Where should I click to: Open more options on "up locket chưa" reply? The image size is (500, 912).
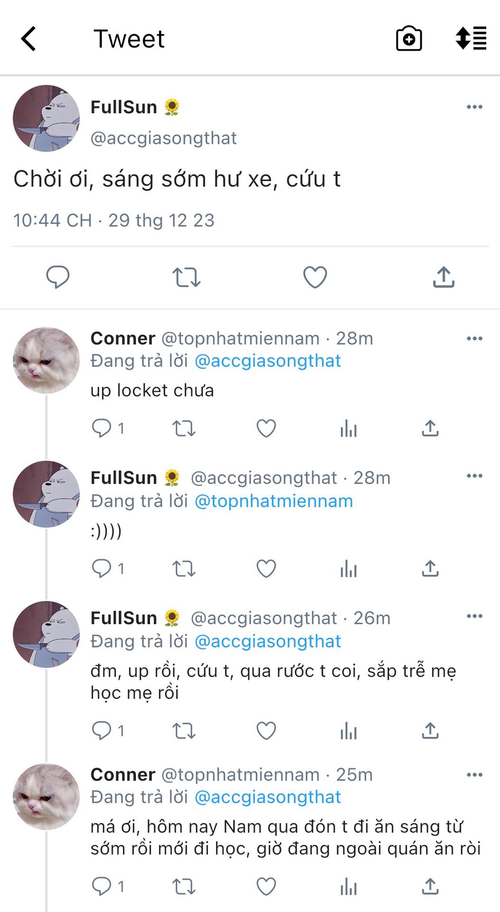tap(474, 339)
